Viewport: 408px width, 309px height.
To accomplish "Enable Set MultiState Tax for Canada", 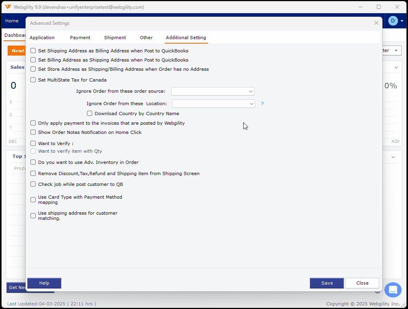I will [33, 80].
